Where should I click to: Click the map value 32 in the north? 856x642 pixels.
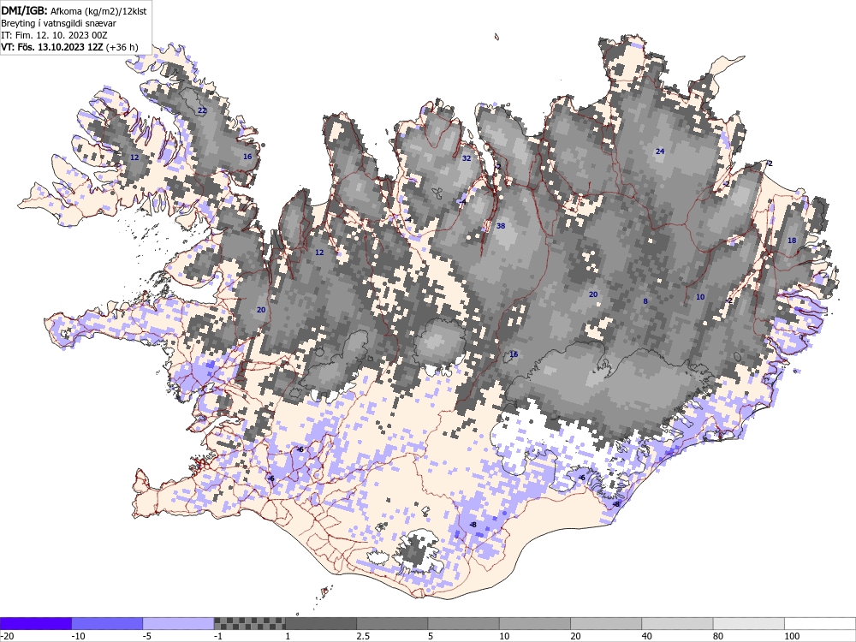tap(467, 158)
